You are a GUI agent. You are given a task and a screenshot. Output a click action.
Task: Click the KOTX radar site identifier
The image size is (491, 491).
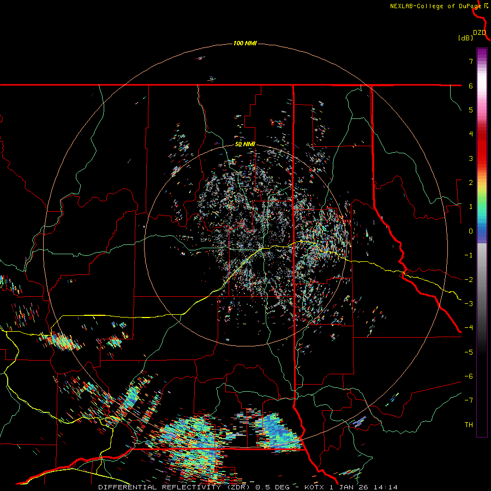tap(314, 487)
